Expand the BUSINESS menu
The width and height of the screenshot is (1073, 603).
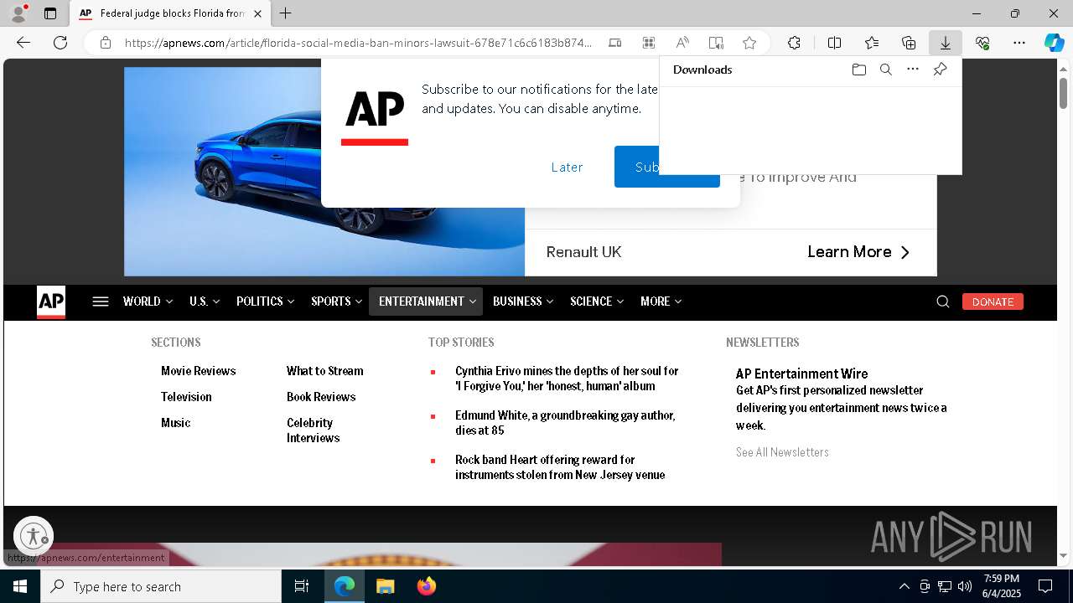click(x=523, y=301)
